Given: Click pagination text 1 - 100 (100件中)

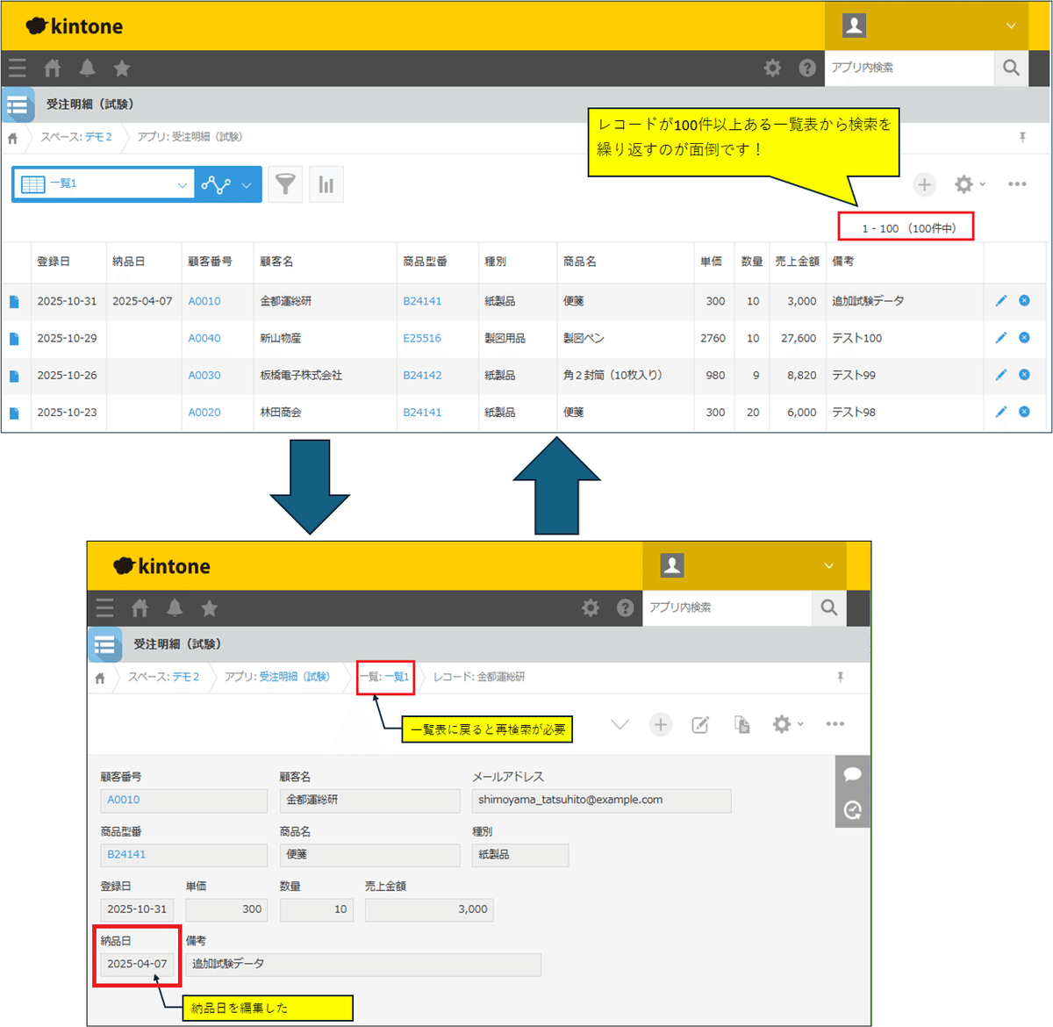Looking at the screenshot, I should 909,228.
